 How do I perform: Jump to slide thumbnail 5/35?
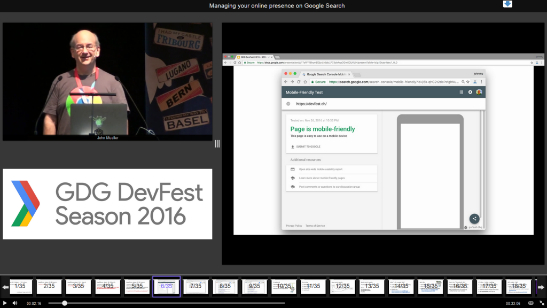click(137, 287)
